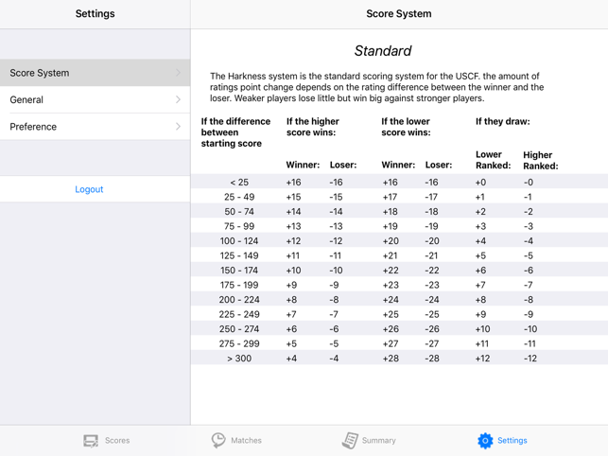
Task: Switch to the Matches tab label
Action: tap(246, 441)
